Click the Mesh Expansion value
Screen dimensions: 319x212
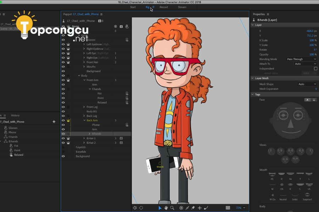click(x=316, y=89)
